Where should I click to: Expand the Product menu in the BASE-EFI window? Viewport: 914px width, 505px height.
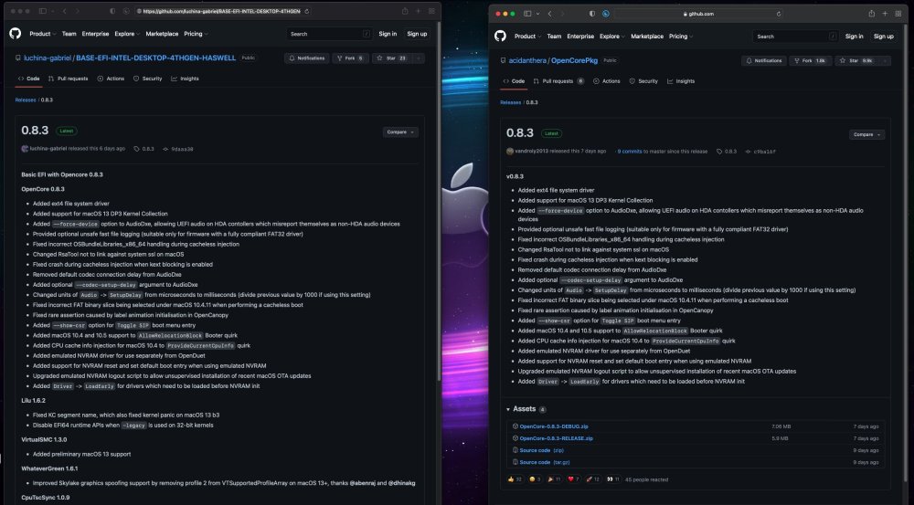click(x=43, y=34)
